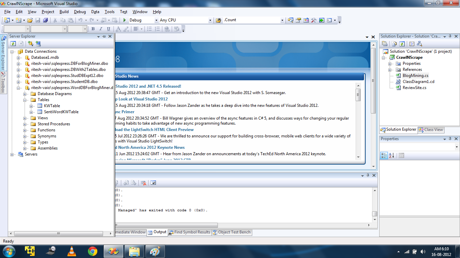The width and height of the screenshot is (460, 258).
Task: Click the Redo arrow icon
Action: click(92, 20)
